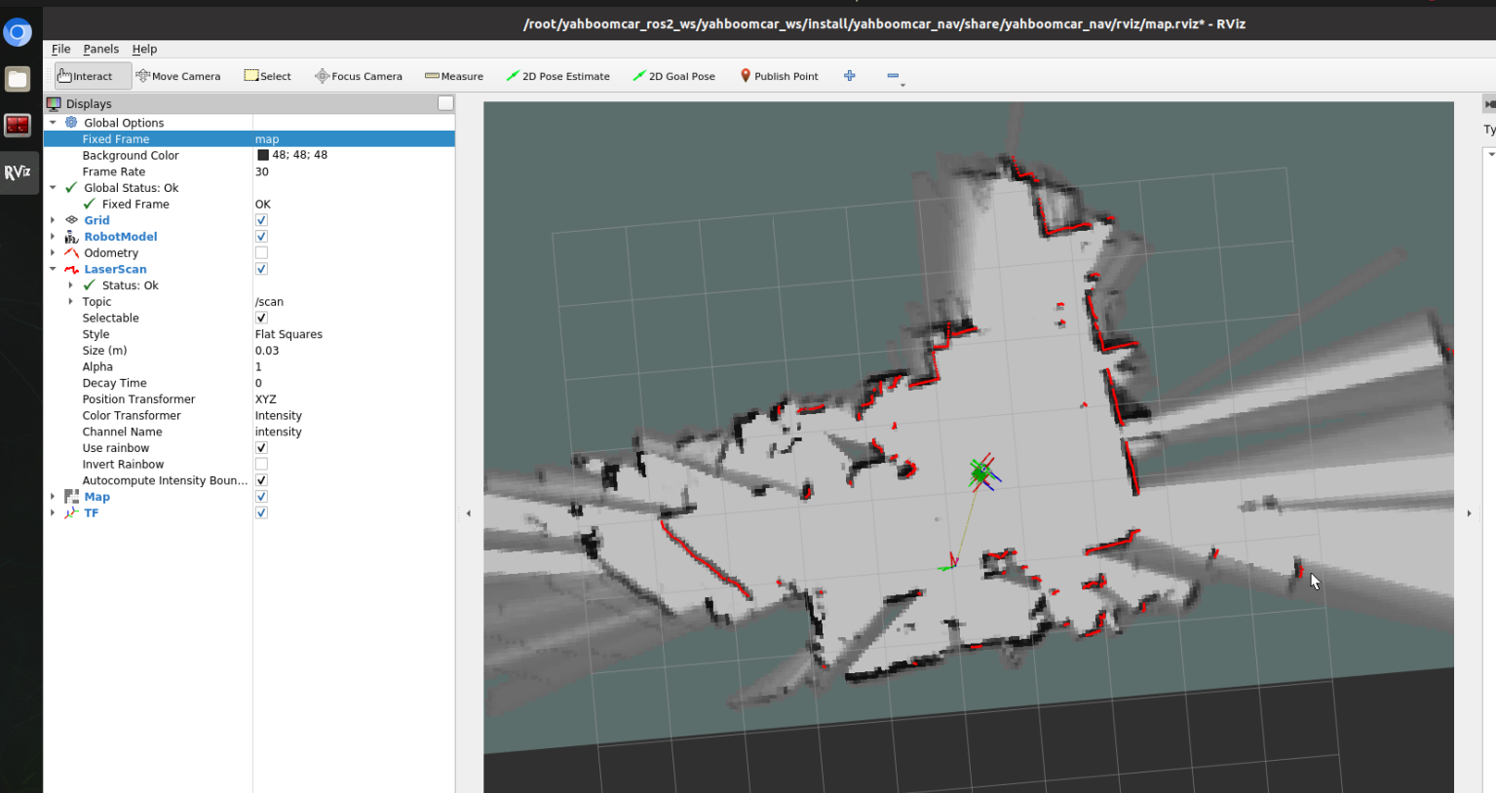Select the 2D Goal Pose tool
Viewport: 1496px width, 793px height.
coord(673,76)
